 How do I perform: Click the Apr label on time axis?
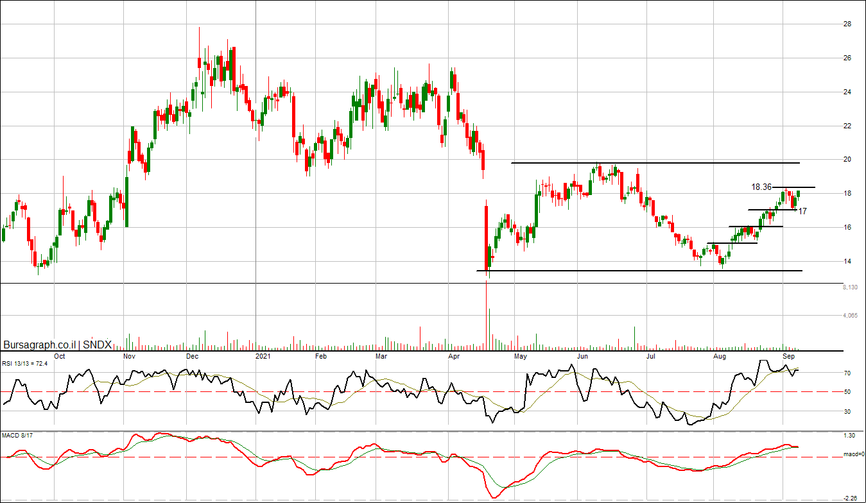454,355
